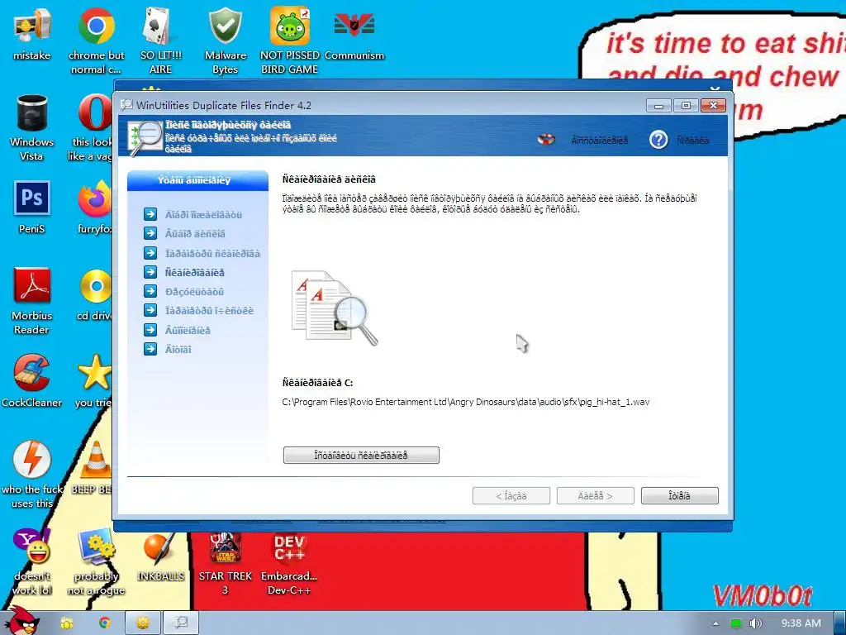Open the volume speaker tray icon

point(755,623)
